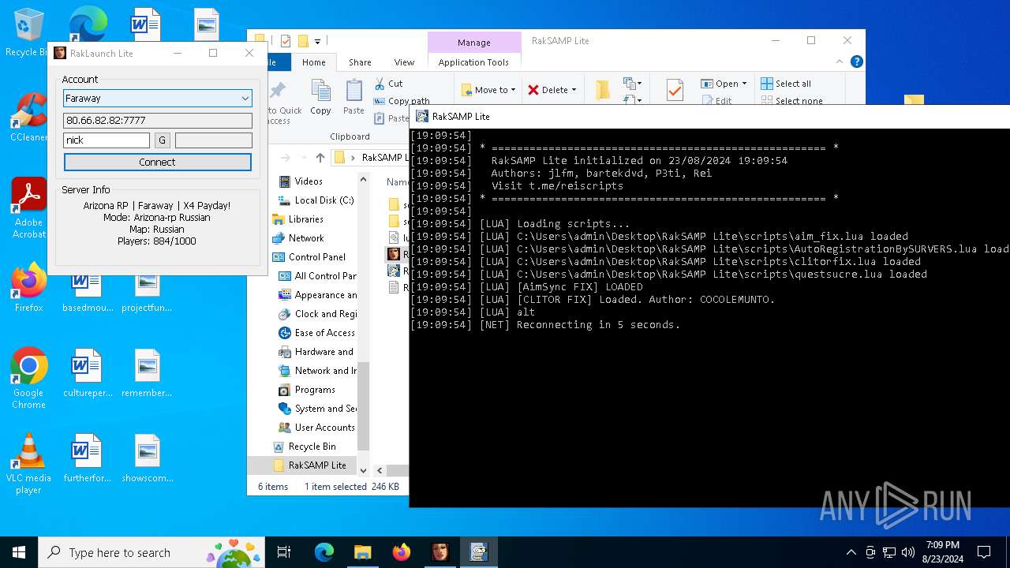This screenshot has height=568, width=1010.
Task: Click the Manage contextual tab
Action: (x=473, y=43)
